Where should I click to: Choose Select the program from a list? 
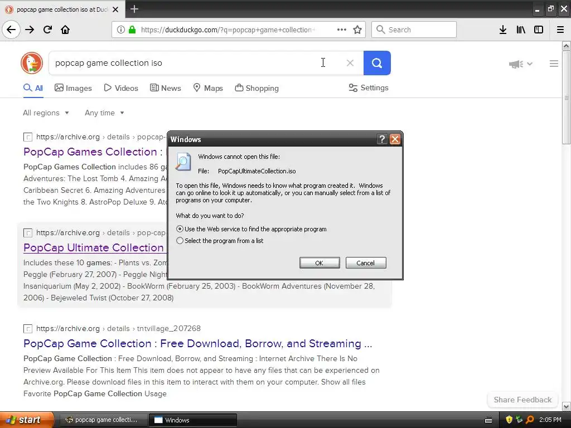[180, 241]
